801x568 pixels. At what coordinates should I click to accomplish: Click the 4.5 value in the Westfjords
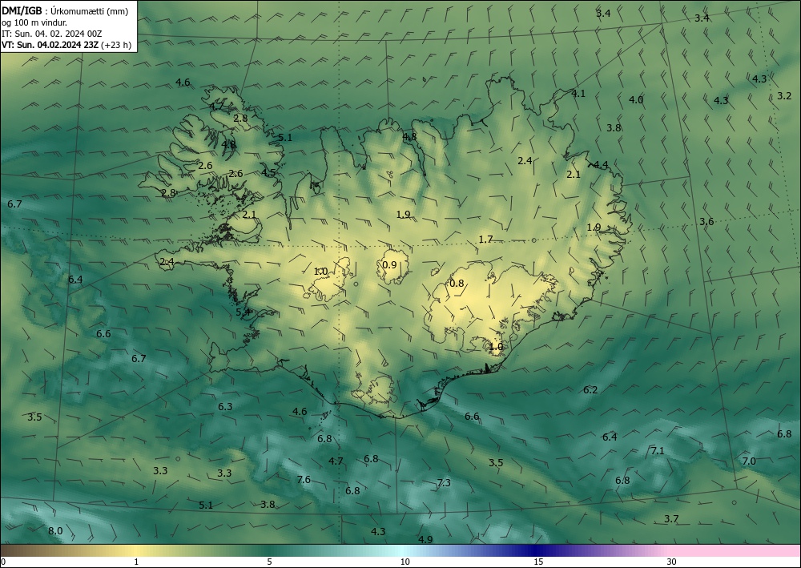pyautogui.click(x=268, y=172)
